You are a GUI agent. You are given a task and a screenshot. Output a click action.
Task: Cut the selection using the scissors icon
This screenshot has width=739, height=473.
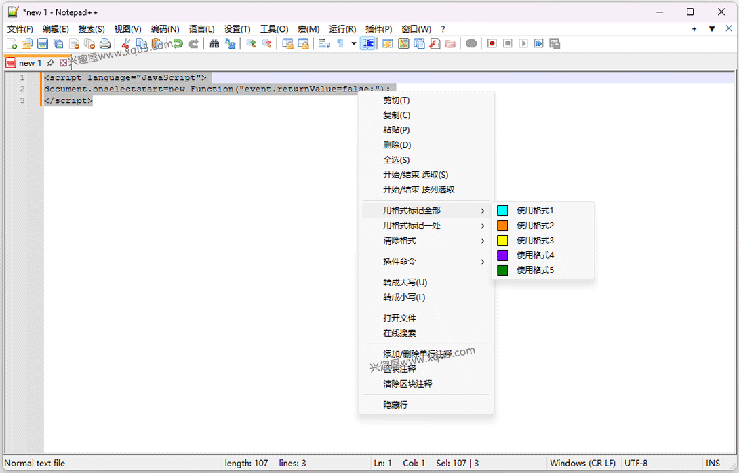coord(125,44)
